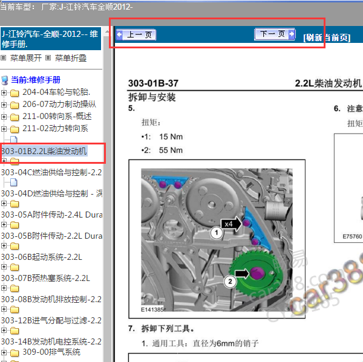This screenshot has height=362, width=363.
Task: Click torque value 55 Nm text
Action: (171, 150)
